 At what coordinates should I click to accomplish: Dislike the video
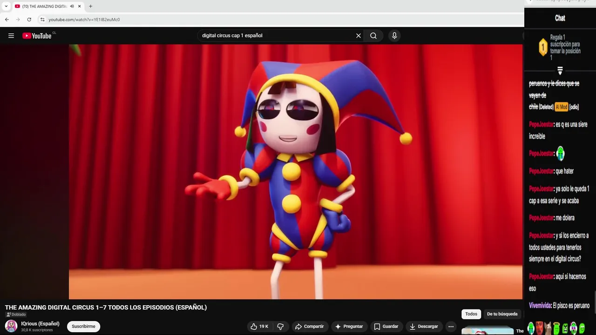280,327
